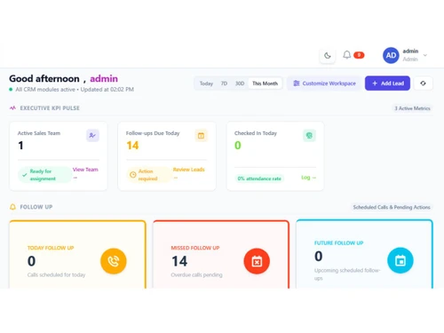Click the Add Lead button
This screenshot has width=444, height=333.
387,83
